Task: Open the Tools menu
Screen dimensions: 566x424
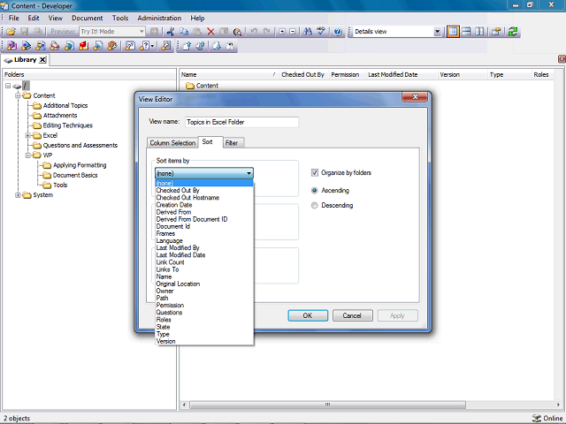Action: [120, 18]
